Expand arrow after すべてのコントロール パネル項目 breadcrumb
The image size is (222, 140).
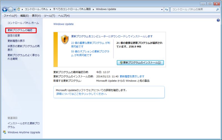93,9
